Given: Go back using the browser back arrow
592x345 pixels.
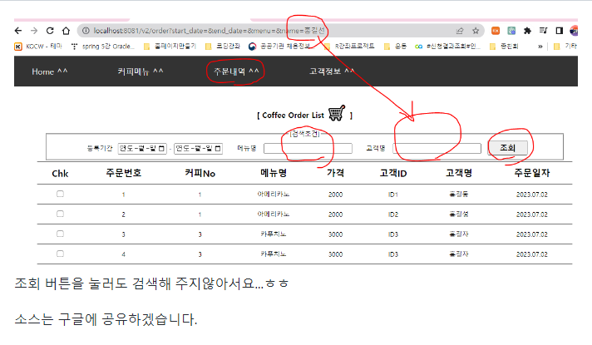Looking at the screenshot, I should click(18, 31).
